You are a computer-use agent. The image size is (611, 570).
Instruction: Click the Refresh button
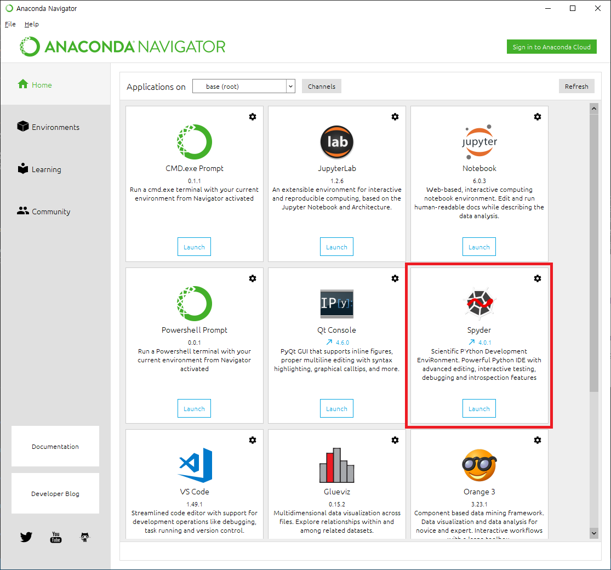pyautogui.click(x=576, y=86)
